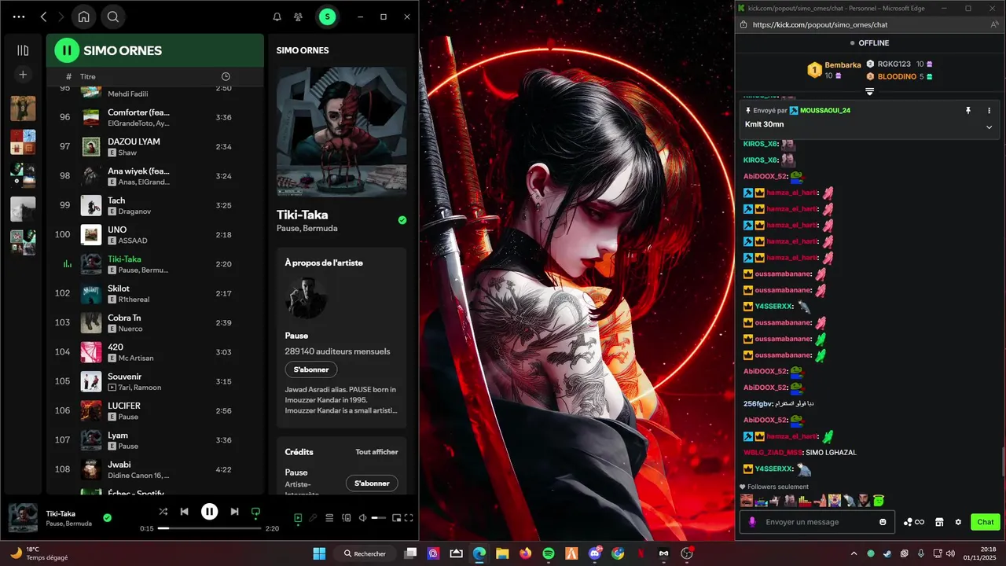Screen dimensions: 1006x566
Task: Seek in Tiki-Taka progress bar
Action: [x=209, y=528]
